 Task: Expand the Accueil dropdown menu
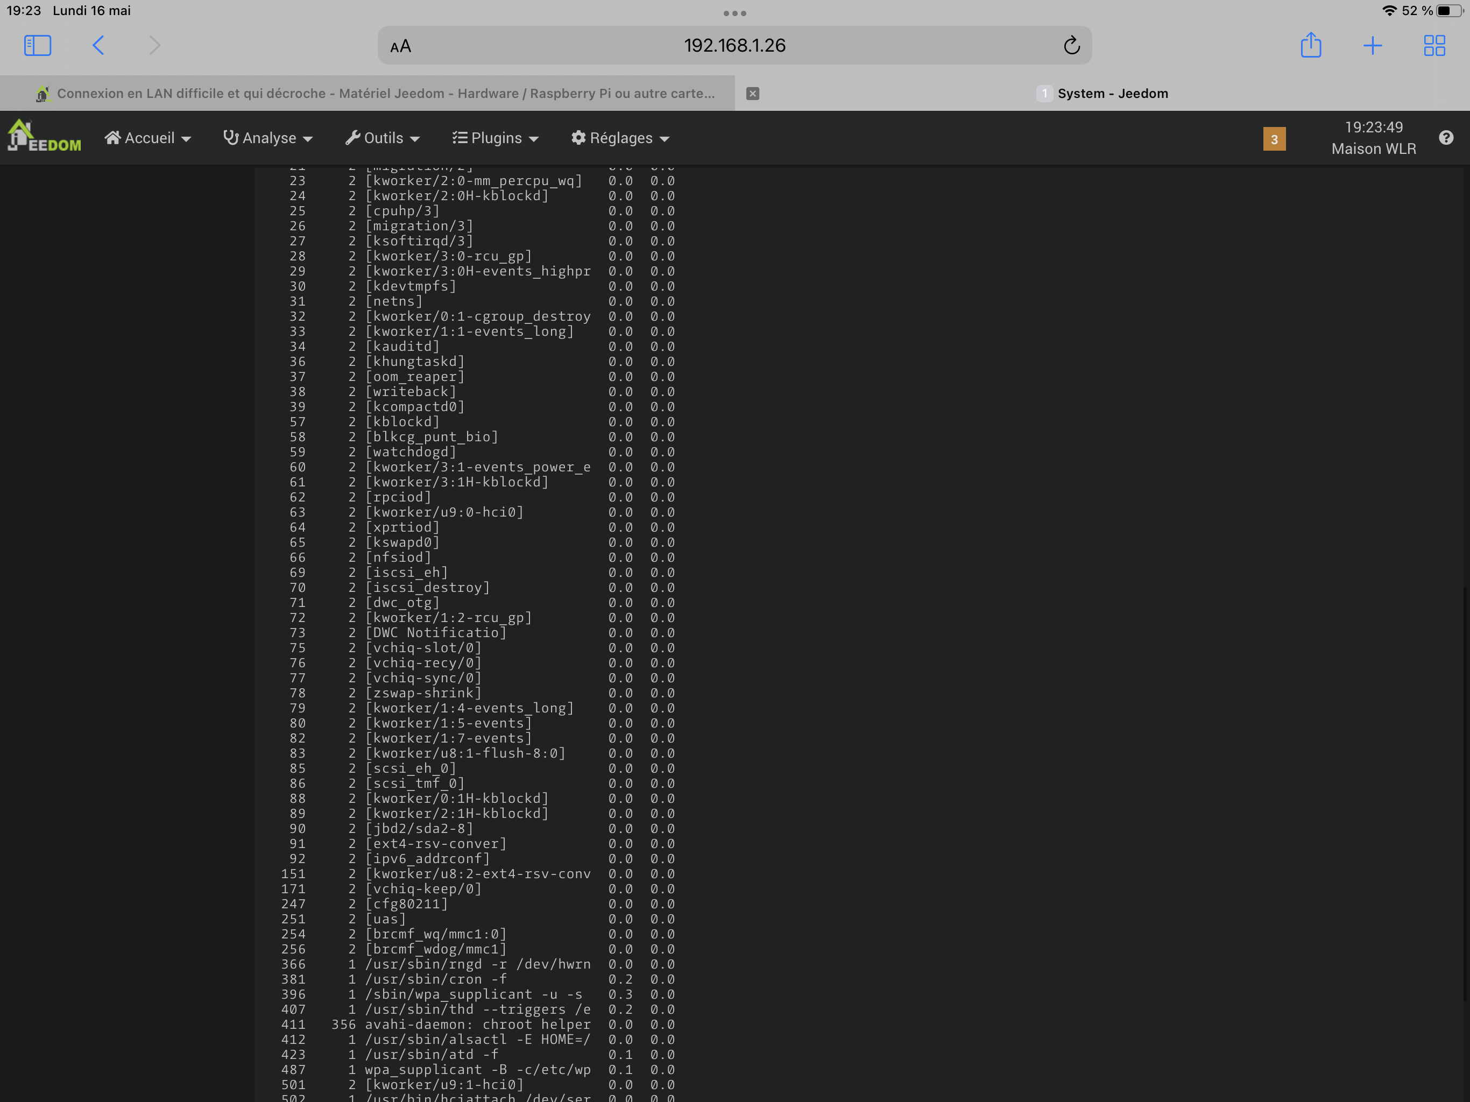pos(147,138)
